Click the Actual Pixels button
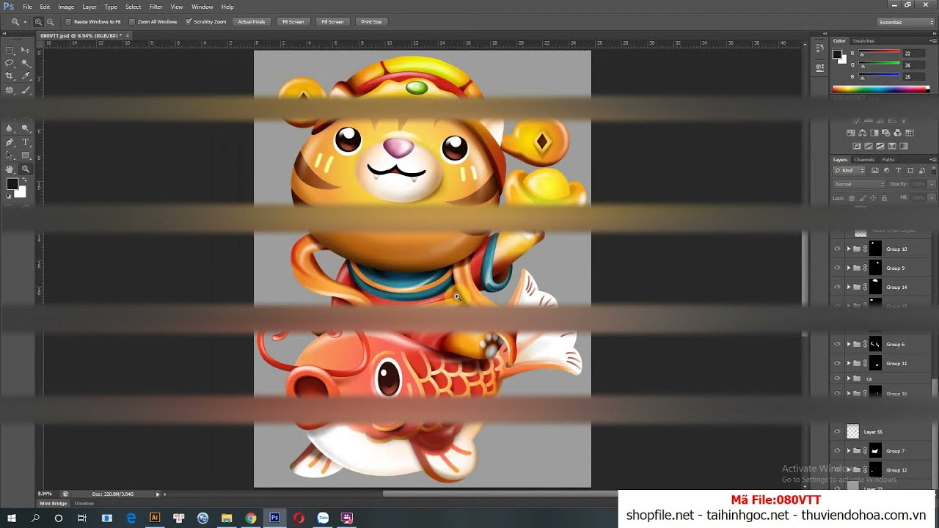The image size is (939, 528). [251, 22]
